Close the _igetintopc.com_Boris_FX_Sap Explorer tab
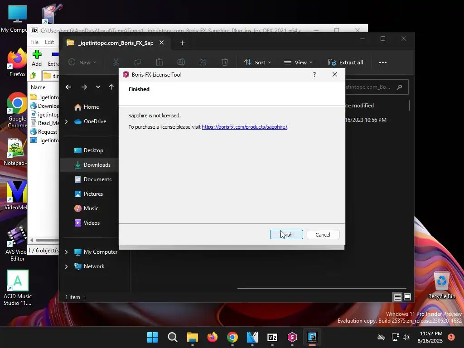The width and height of the screenshot is (464, 348). 162,43
